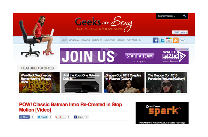
Task: Go to the Cosplay menu item
Action: click(x=74, y=40)
